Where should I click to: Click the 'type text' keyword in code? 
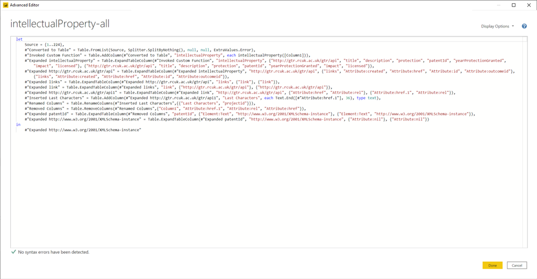click(x=367, y=98)
